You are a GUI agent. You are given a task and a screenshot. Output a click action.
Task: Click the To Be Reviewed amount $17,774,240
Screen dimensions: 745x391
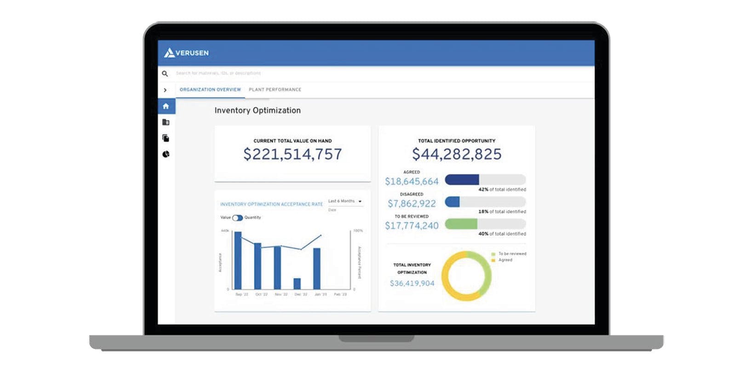pos(412,226)
